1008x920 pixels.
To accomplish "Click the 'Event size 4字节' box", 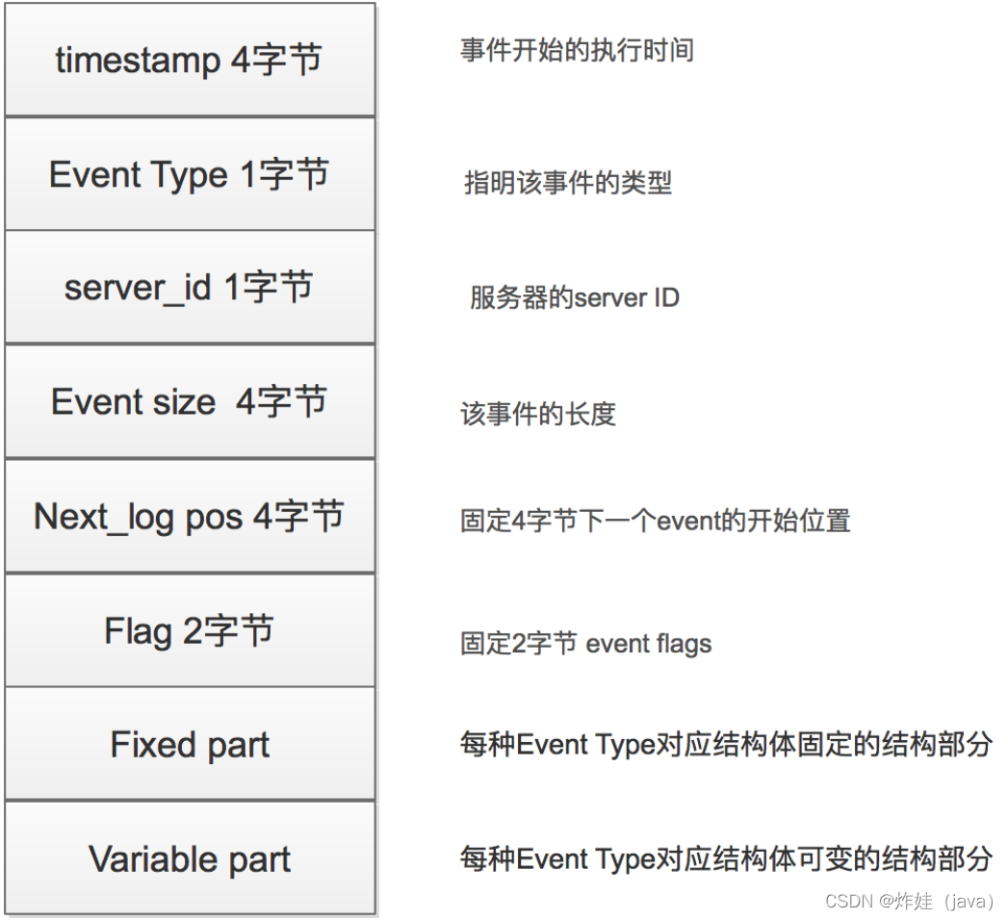I will (191, 401).
